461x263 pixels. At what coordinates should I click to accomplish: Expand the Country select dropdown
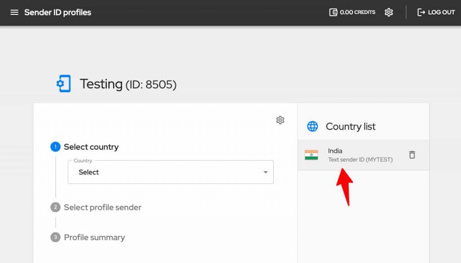(x=171, y=172)
